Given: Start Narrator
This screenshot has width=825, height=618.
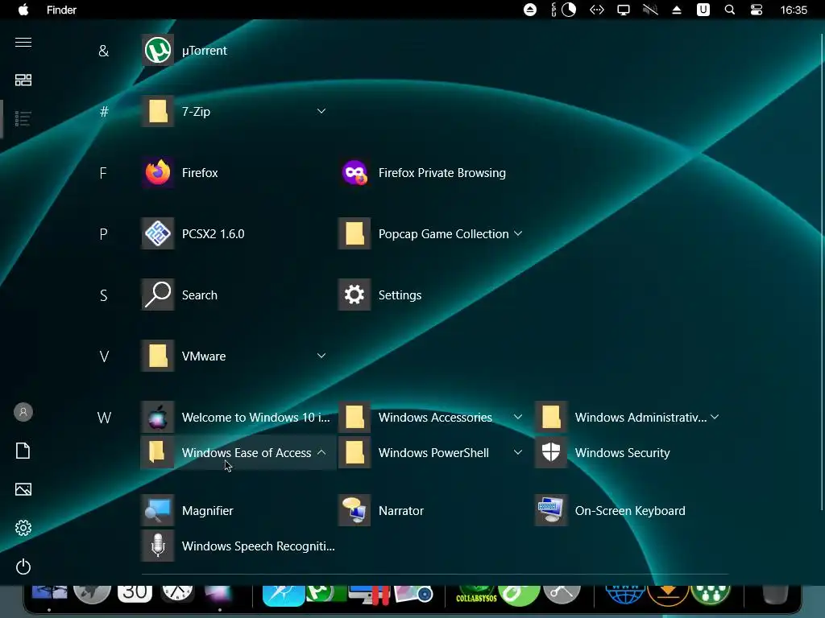Looking at the screenshot, I should tap(381, 510).
